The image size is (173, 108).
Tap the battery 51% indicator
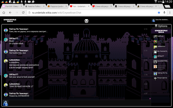coord(161,2)
